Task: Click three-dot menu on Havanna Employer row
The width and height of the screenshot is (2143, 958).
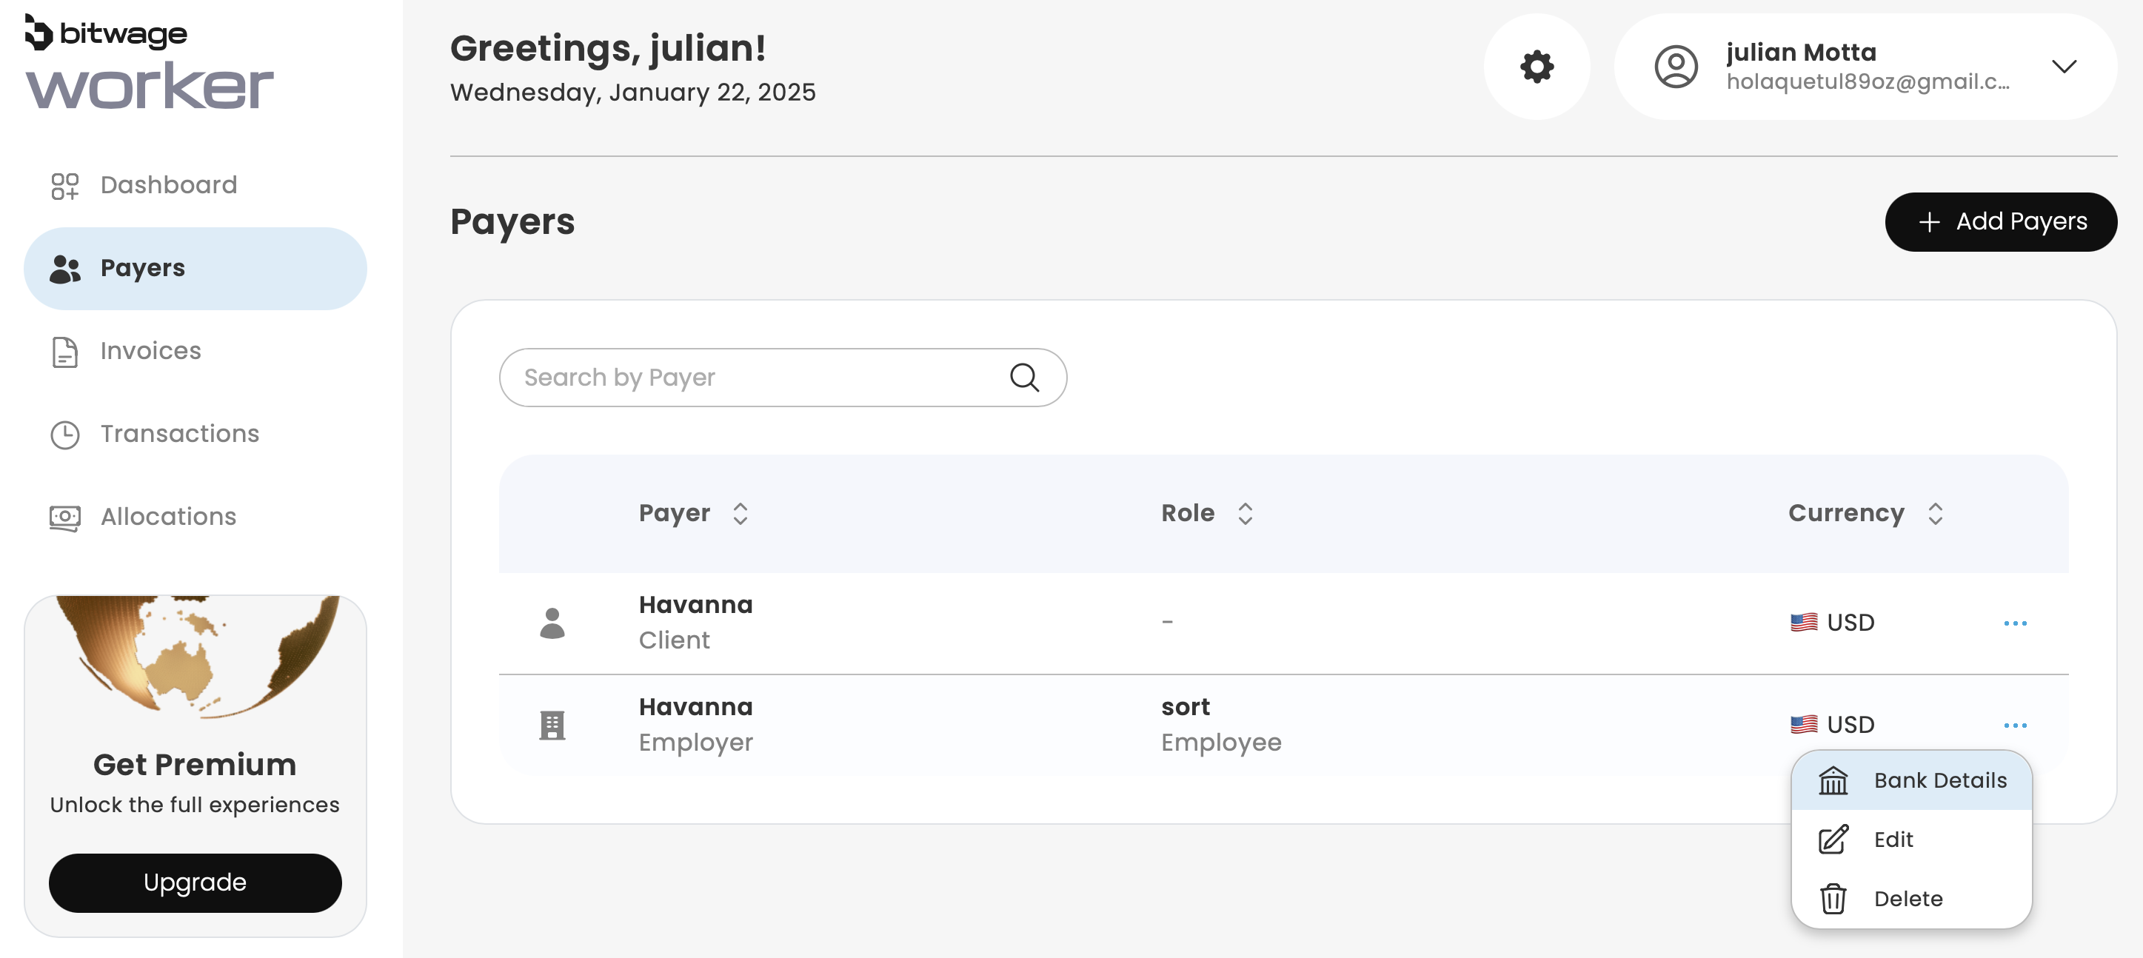Action: click(2014, 725)
